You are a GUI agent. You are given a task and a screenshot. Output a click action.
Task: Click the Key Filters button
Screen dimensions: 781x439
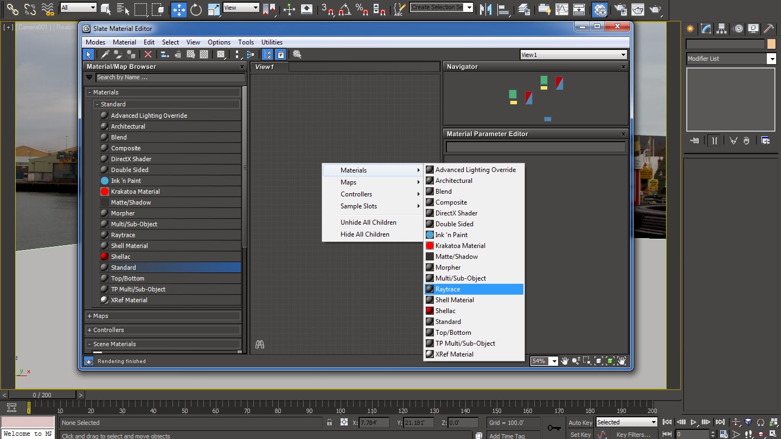pyautogui.click(x=633, y=434)
